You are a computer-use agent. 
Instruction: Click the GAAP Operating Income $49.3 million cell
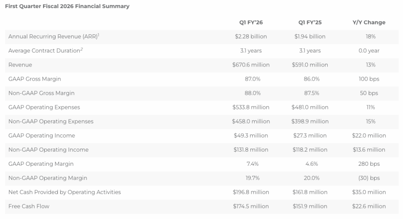(251, 136)
